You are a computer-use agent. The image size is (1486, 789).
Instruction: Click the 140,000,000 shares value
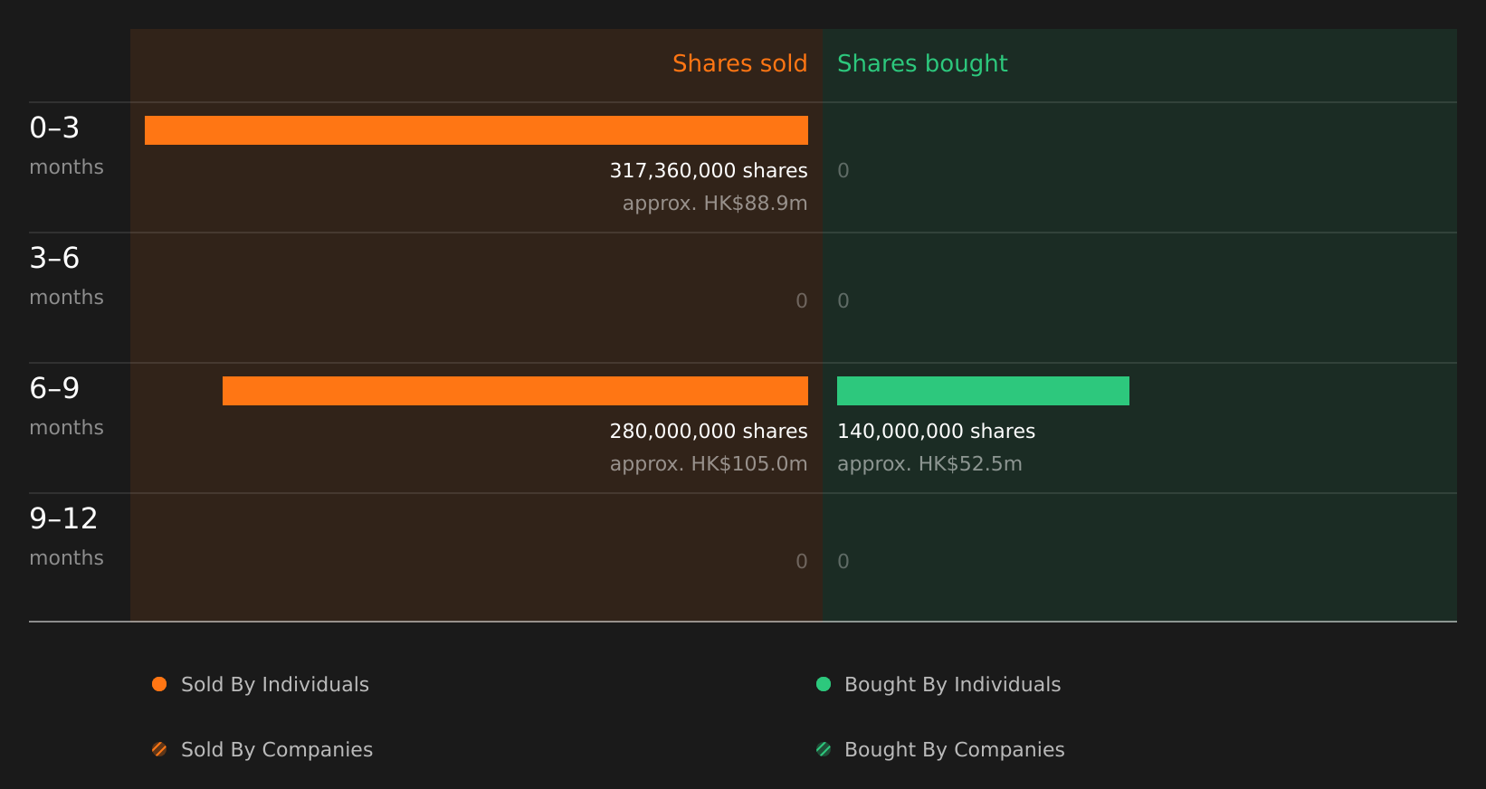pyautogui.click(x=936, y=432)
